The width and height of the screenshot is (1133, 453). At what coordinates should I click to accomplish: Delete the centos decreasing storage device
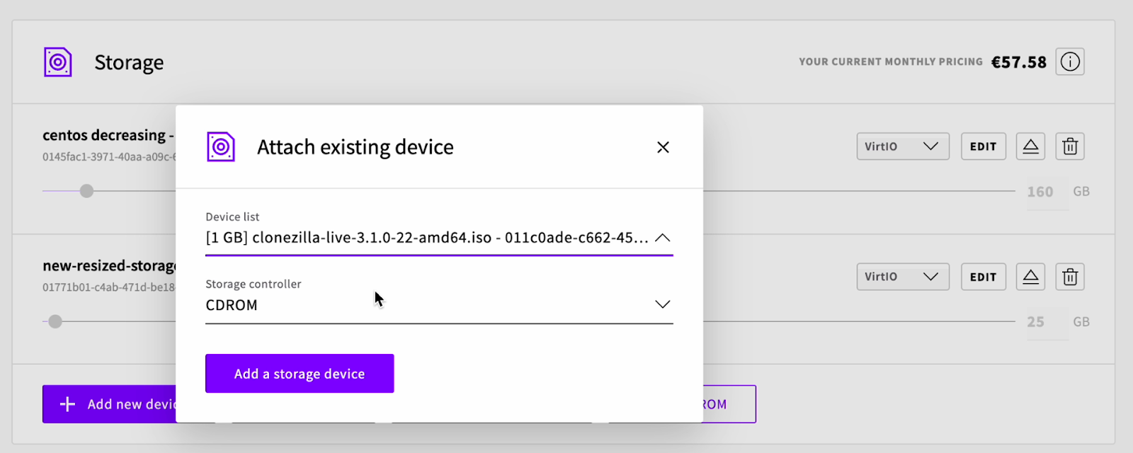coord(1070,147)
